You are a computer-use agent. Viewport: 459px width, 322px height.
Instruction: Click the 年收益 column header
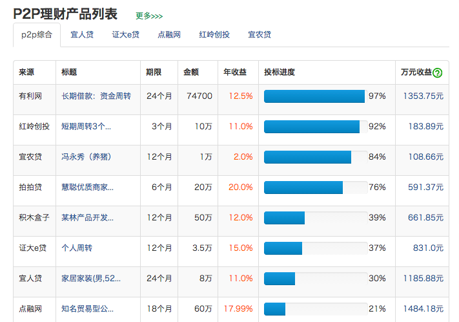tap(235, 72)
